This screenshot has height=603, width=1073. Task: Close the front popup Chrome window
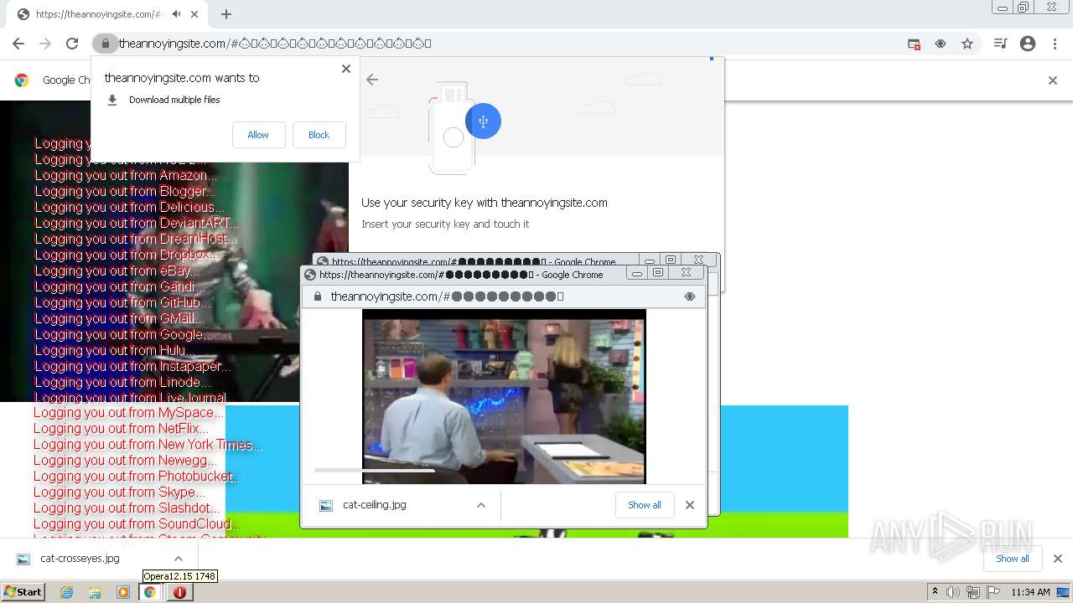[686, 273]
